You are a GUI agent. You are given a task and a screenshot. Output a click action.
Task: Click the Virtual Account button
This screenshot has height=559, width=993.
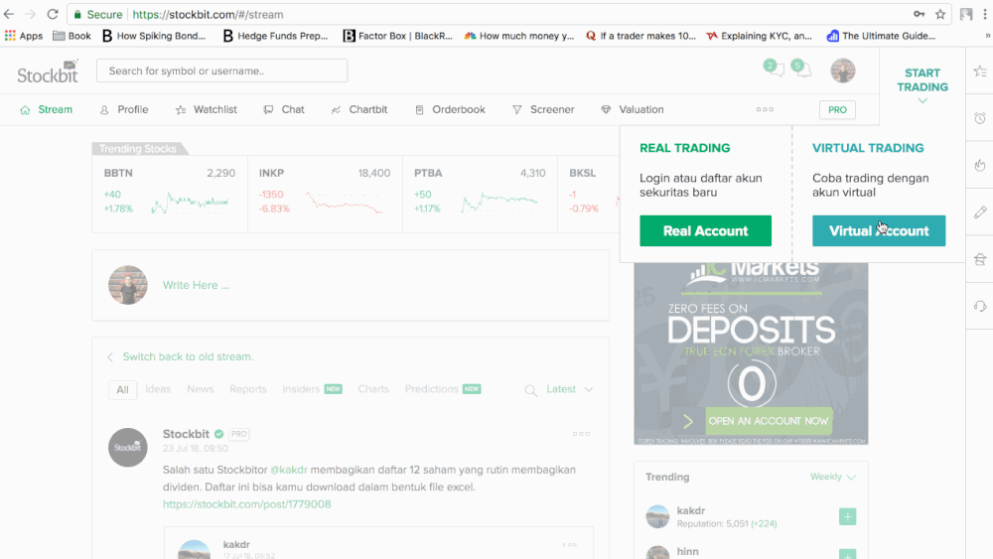coord(879,231)
